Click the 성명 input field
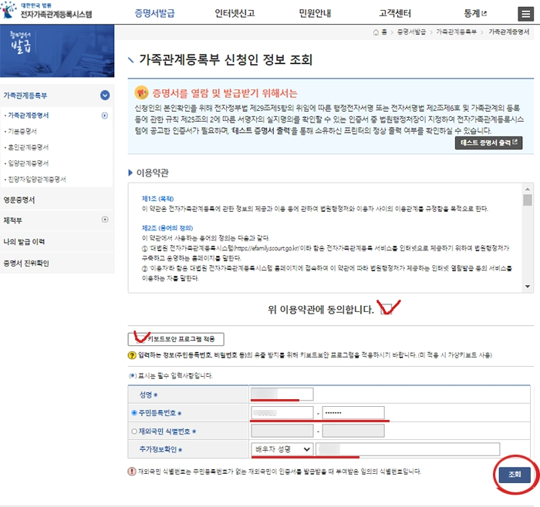Viewport: 540px width, 507px height. click(x=282, y=395)
